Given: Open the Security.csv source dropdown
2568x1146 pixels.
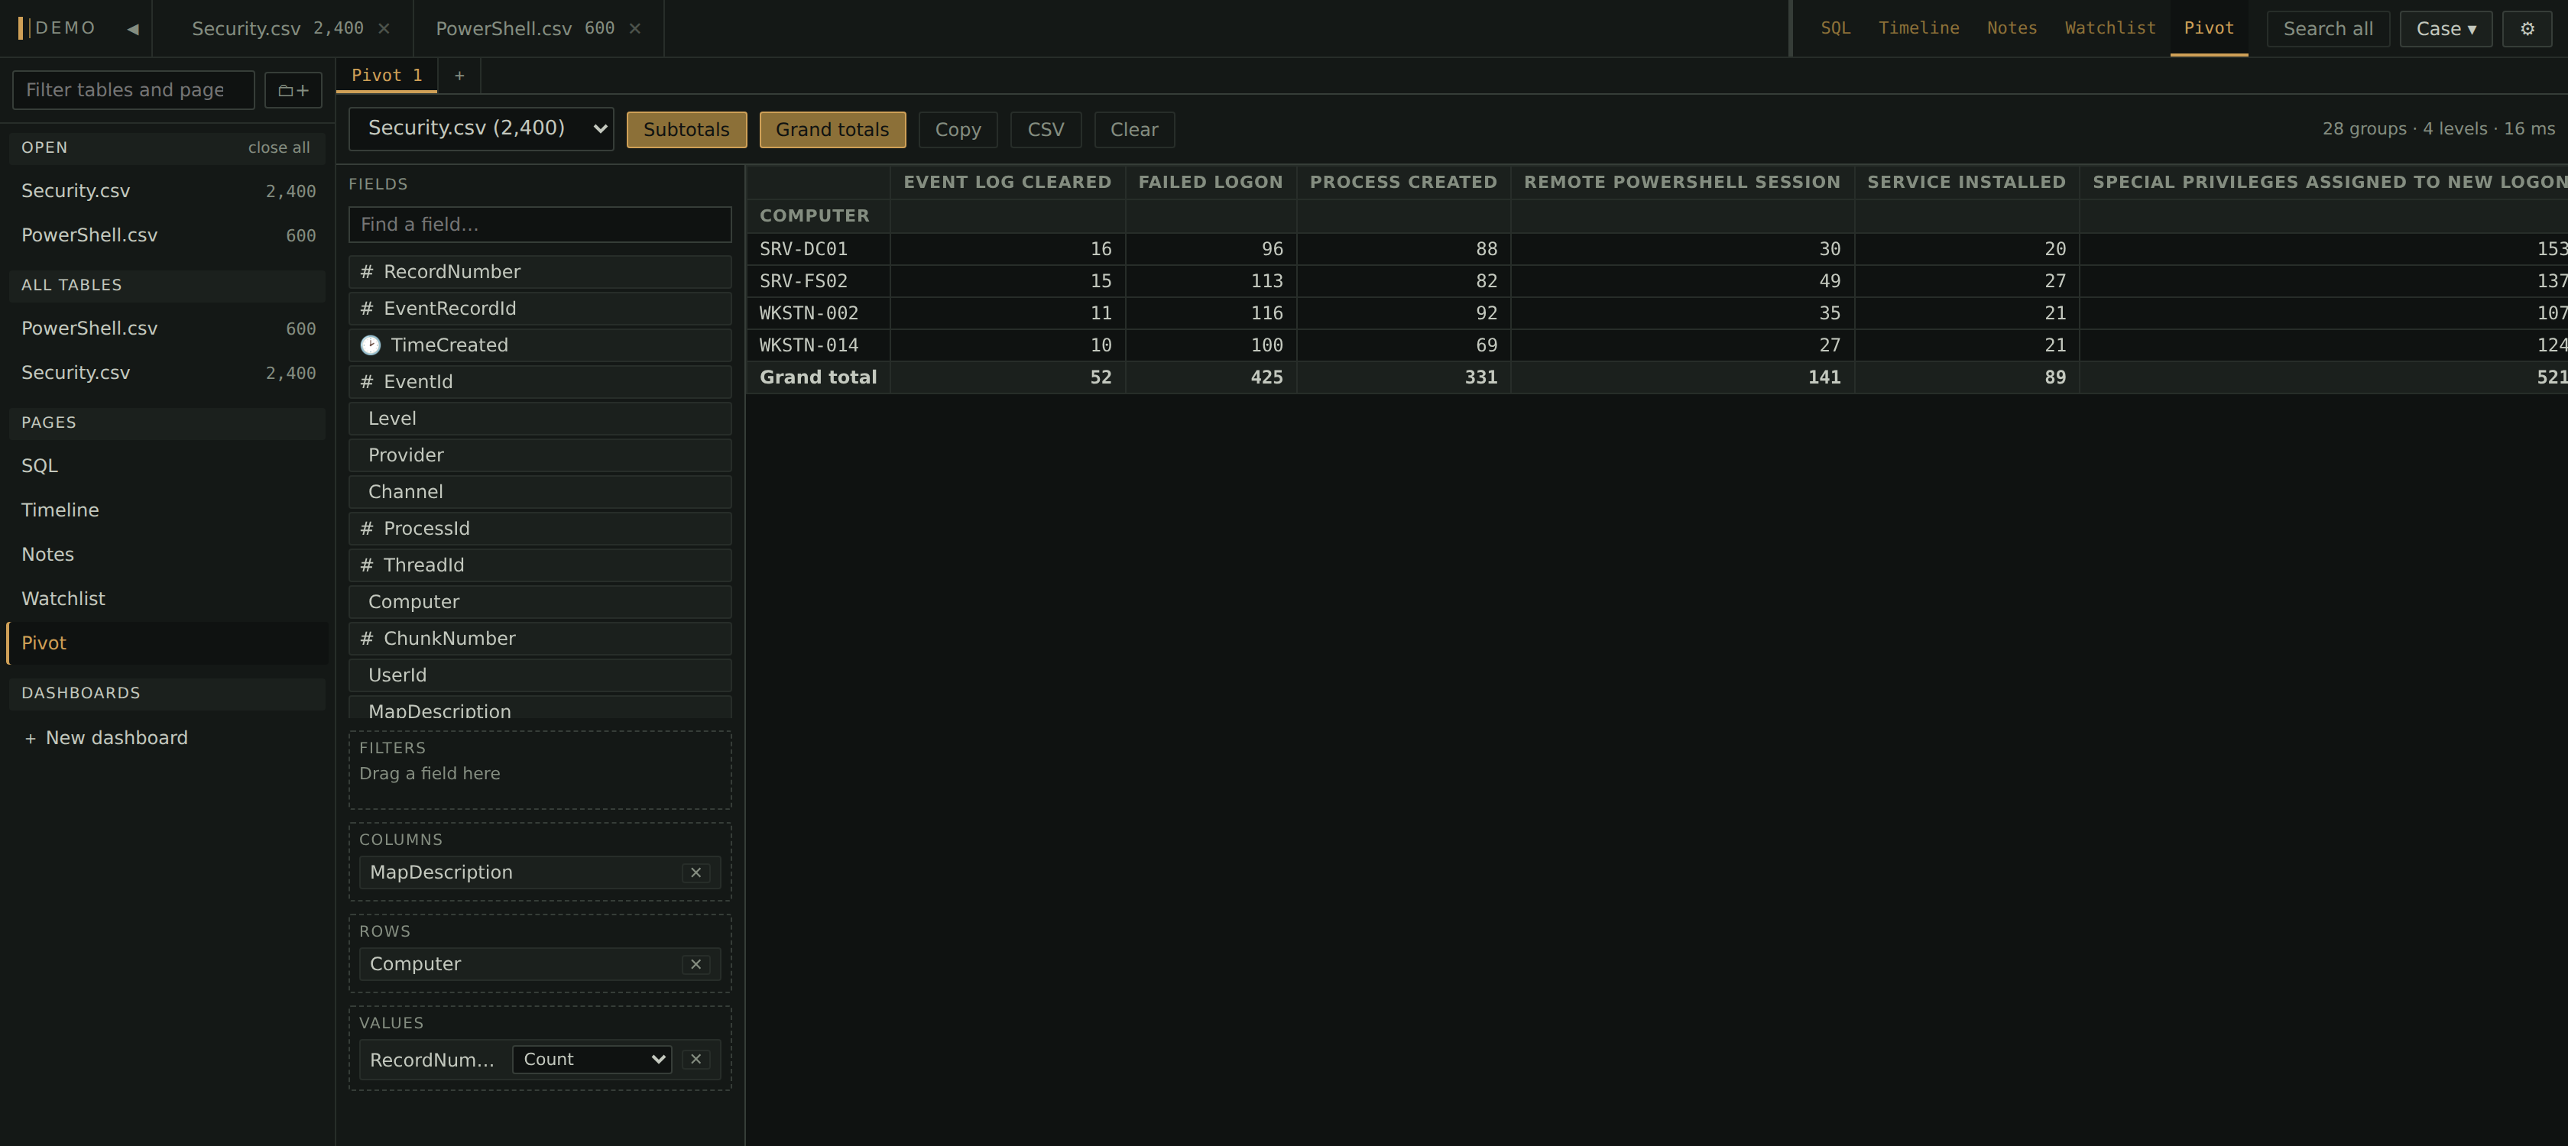Looking at the screenshot, I should pos(481,128).
